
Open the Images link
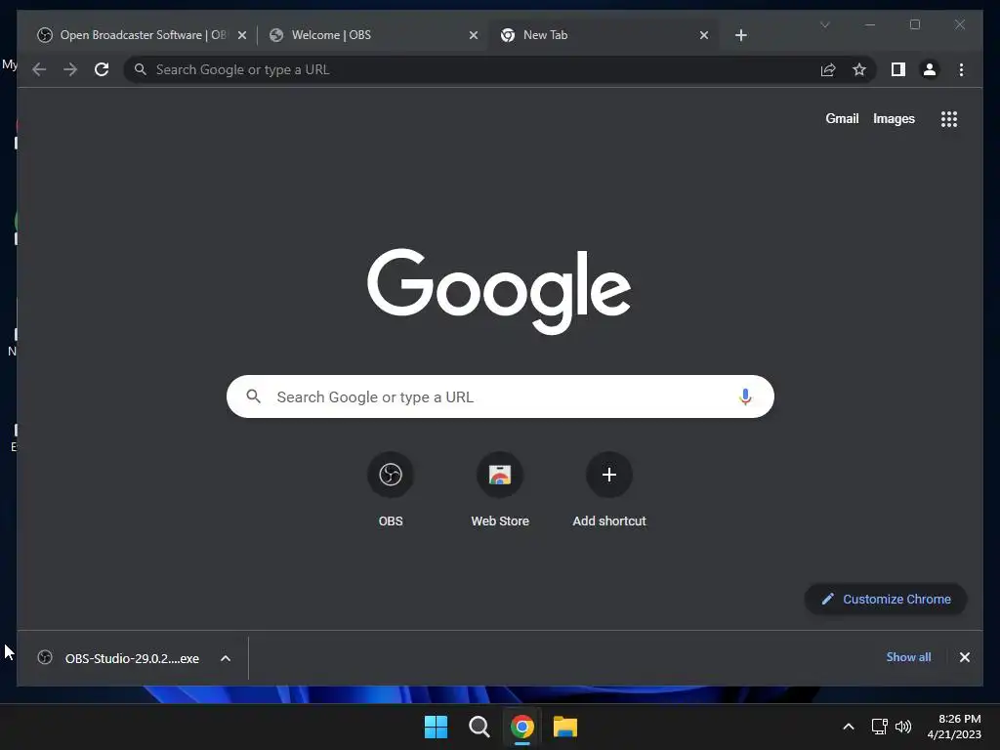pyautogui.click(x=894, y=118)
